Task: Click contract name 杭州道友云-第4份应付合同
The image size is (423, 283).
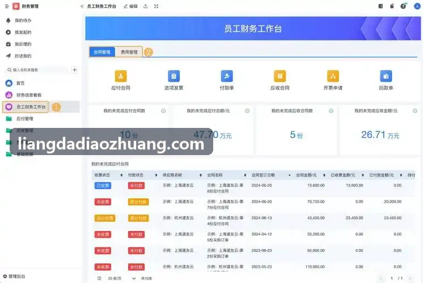Action: pyautogui.click(x=225, y=221)
